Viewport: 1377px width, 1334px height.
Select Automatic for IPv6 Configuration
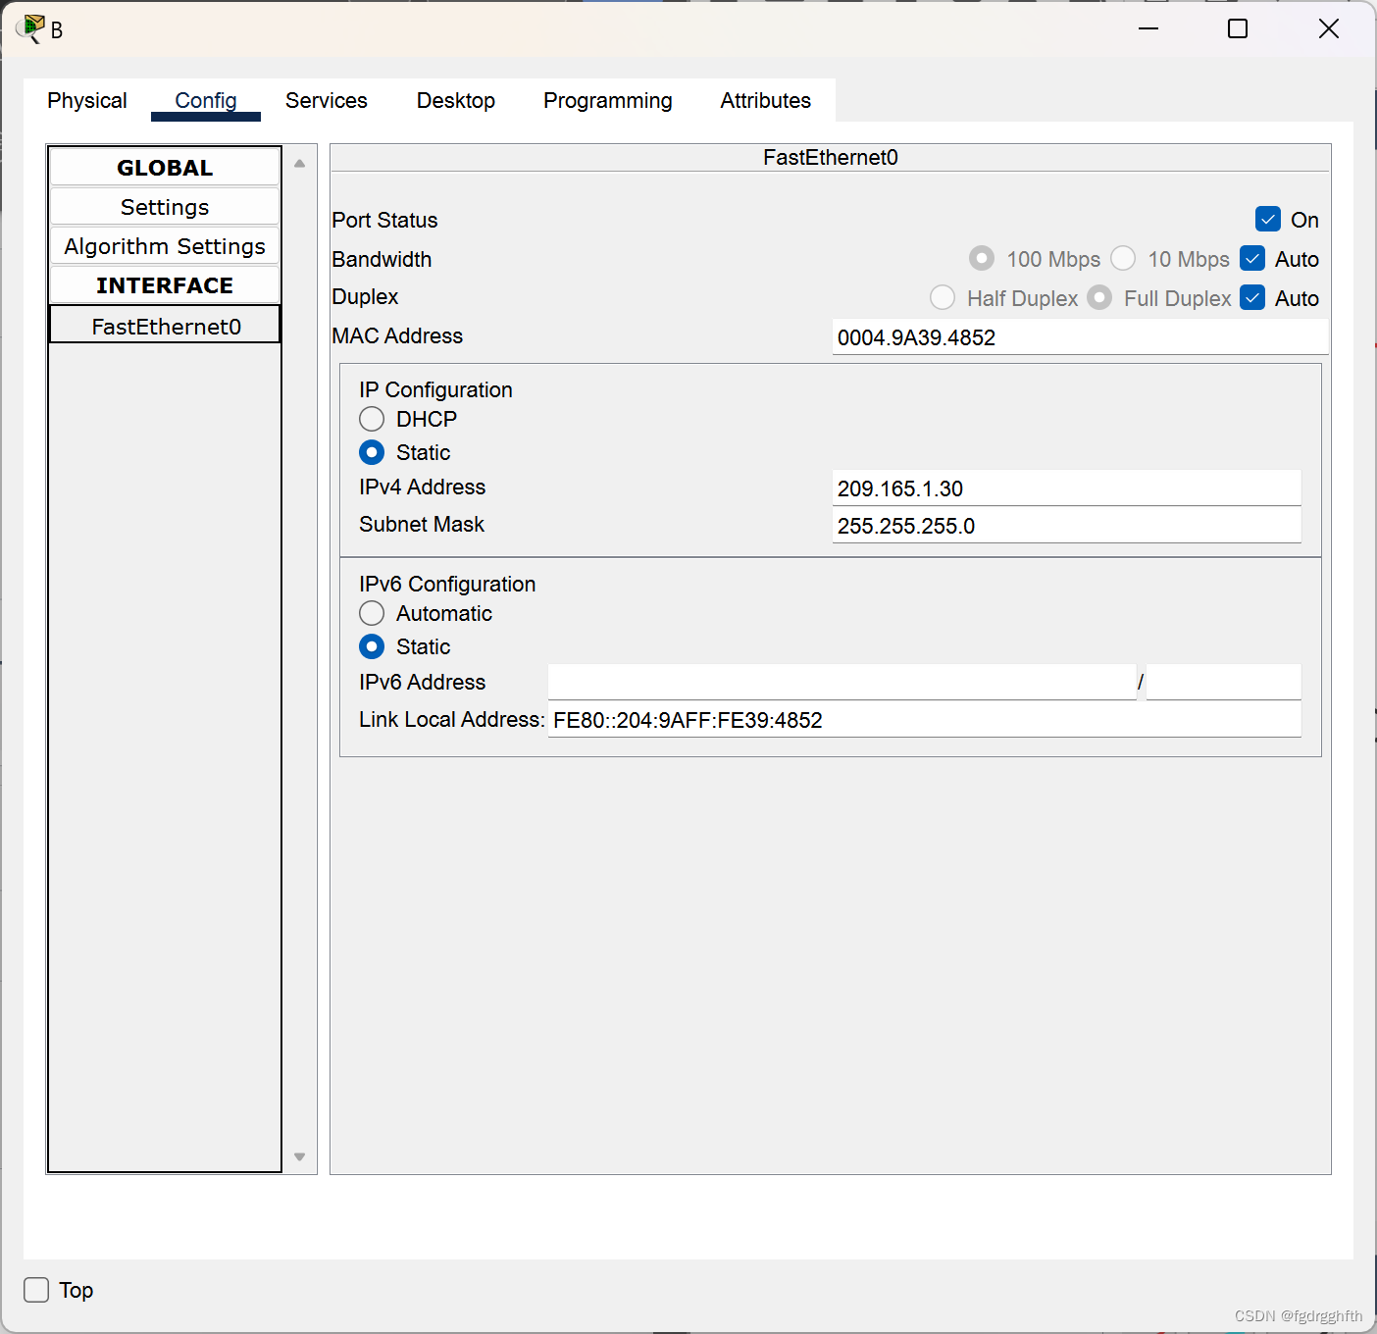click(372, 614)
